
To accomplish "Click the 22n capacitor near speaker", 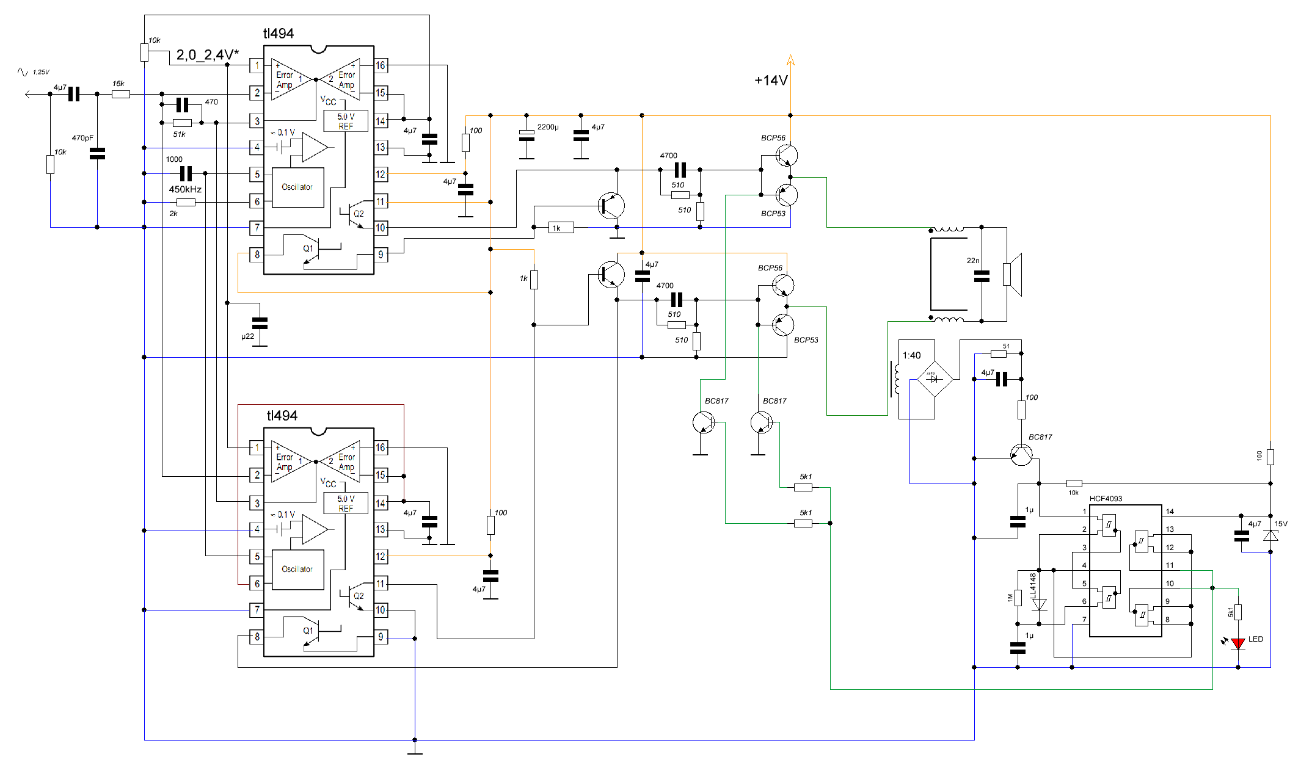I will click(982, 277).
